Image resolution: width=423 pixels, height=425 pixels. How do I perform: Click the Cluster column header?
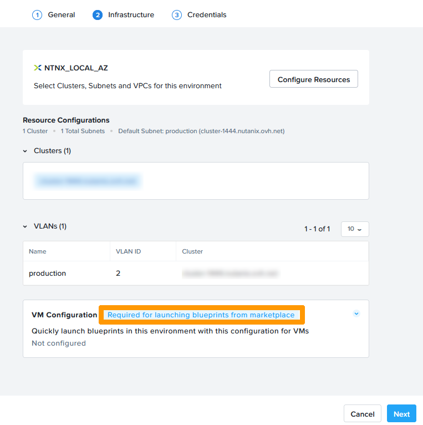point(192,251)
